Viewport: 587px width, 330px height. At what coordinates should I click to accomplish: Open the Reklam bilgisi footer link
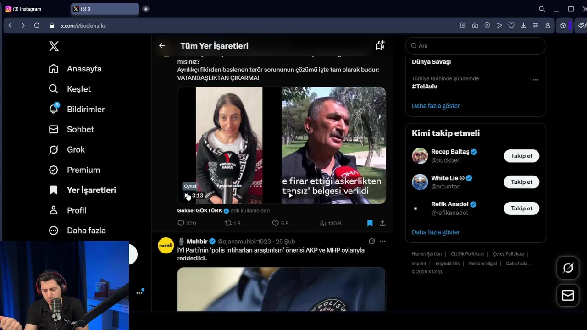pos(483,264)
